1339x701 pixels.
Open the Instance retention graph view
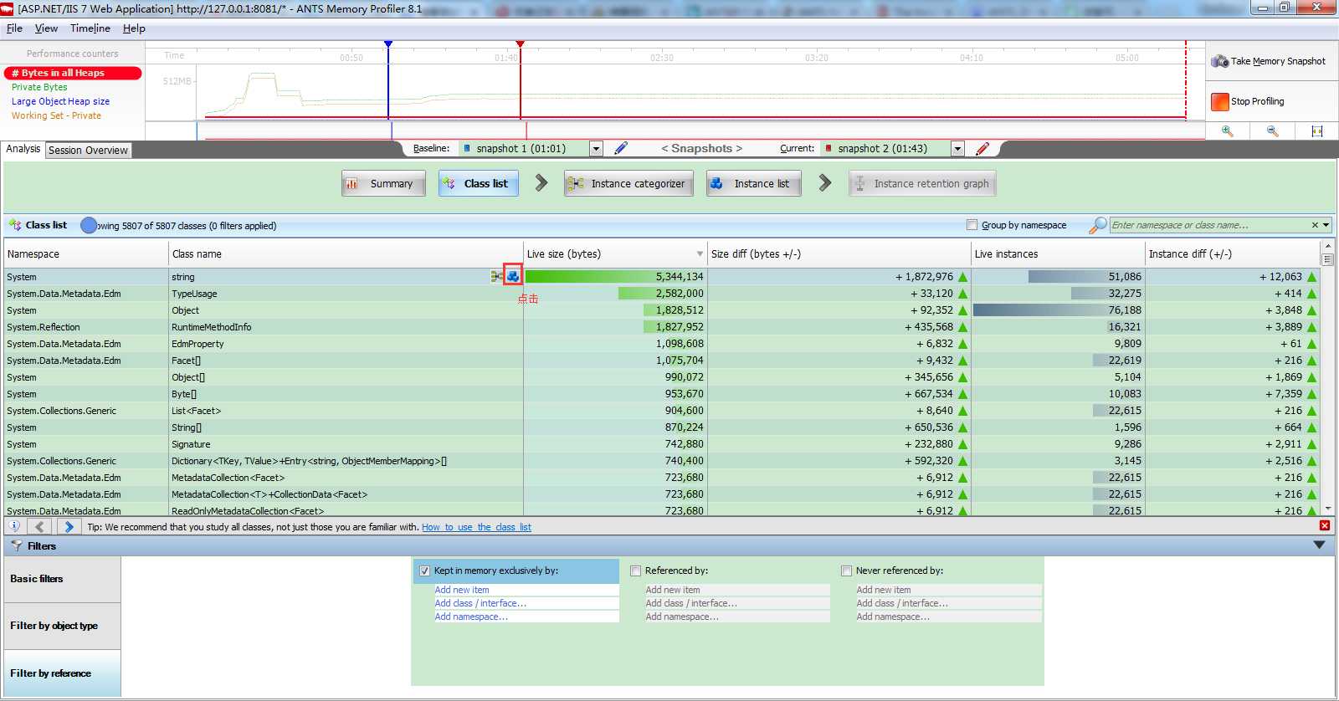click(x=922, y=184)
